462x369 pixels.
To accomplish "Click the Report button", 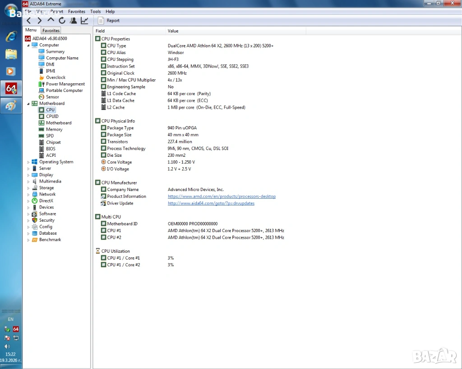I will (109, 21).
